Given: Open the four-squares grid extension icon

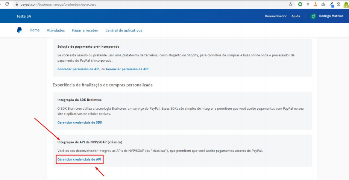Looking at the screenshot, I should 308,4.
